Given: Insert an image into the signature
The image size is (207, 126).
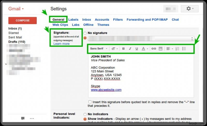Looking at the screenshot, I should pos(160,49).
